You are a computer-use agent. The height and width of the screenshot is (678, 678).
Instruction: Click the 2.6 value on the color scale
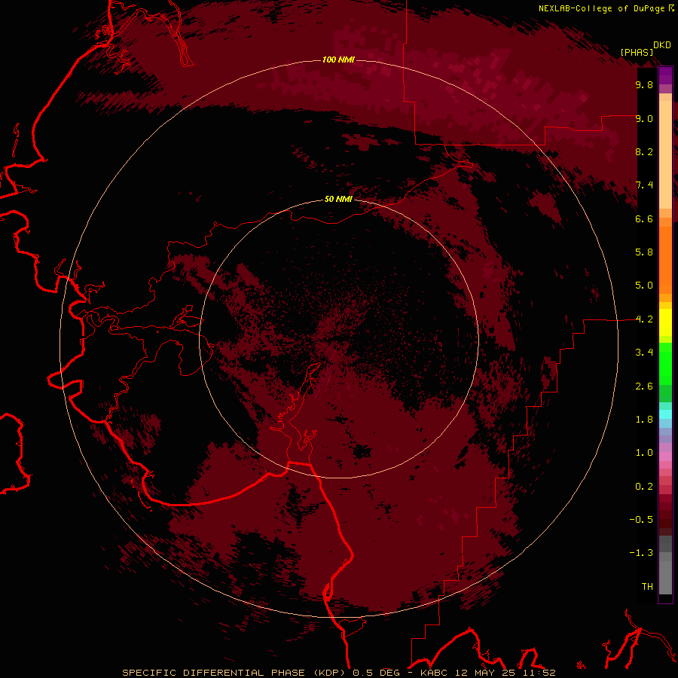click(x=644, y=386)
